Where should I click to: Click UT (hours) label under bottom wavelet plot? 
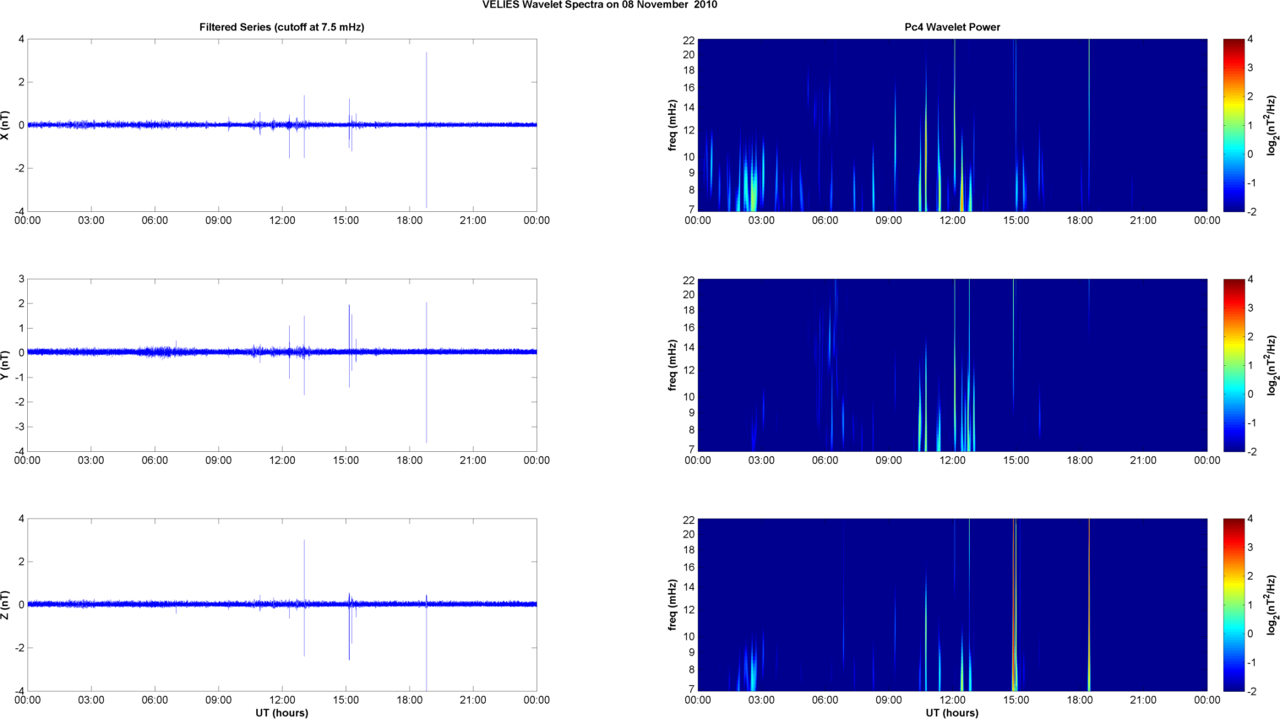952,713
